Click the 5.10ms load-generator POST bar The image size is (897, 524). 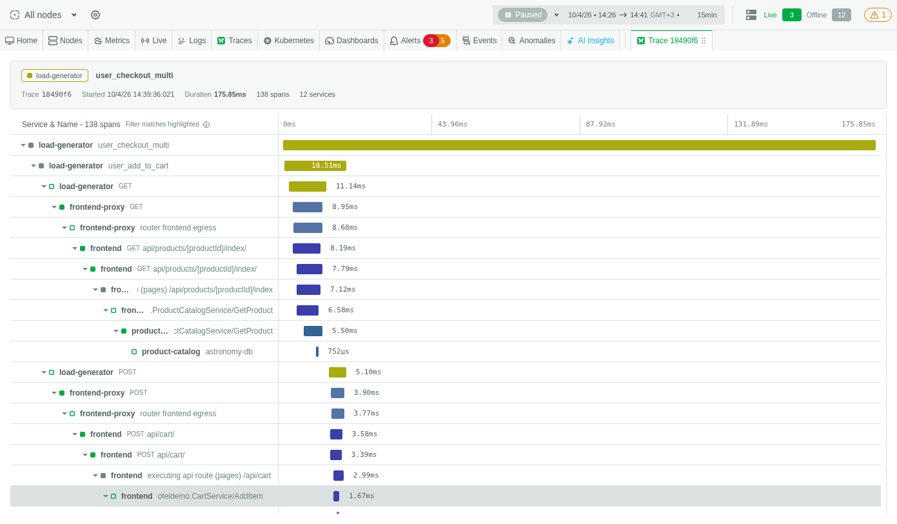337,372
